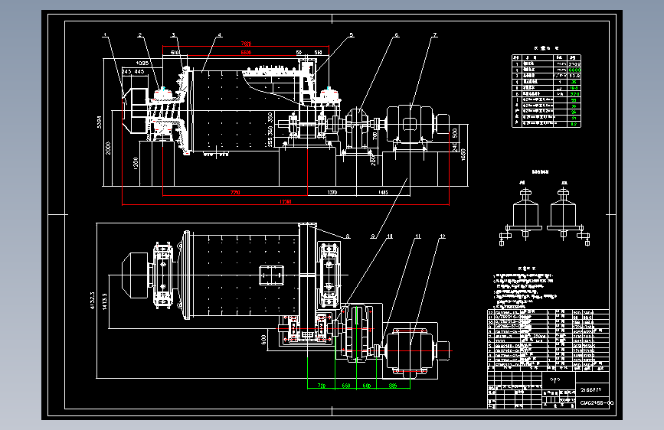Click the vertical 700 dimension text
The height and width of the screenshot is (430, 664).
click(375, 136)
